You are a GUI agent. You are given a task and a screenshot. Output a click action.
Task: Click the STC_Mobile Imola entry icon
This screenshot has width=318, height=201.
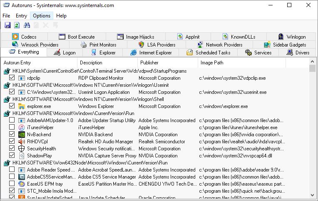click(x=22, y=191)
